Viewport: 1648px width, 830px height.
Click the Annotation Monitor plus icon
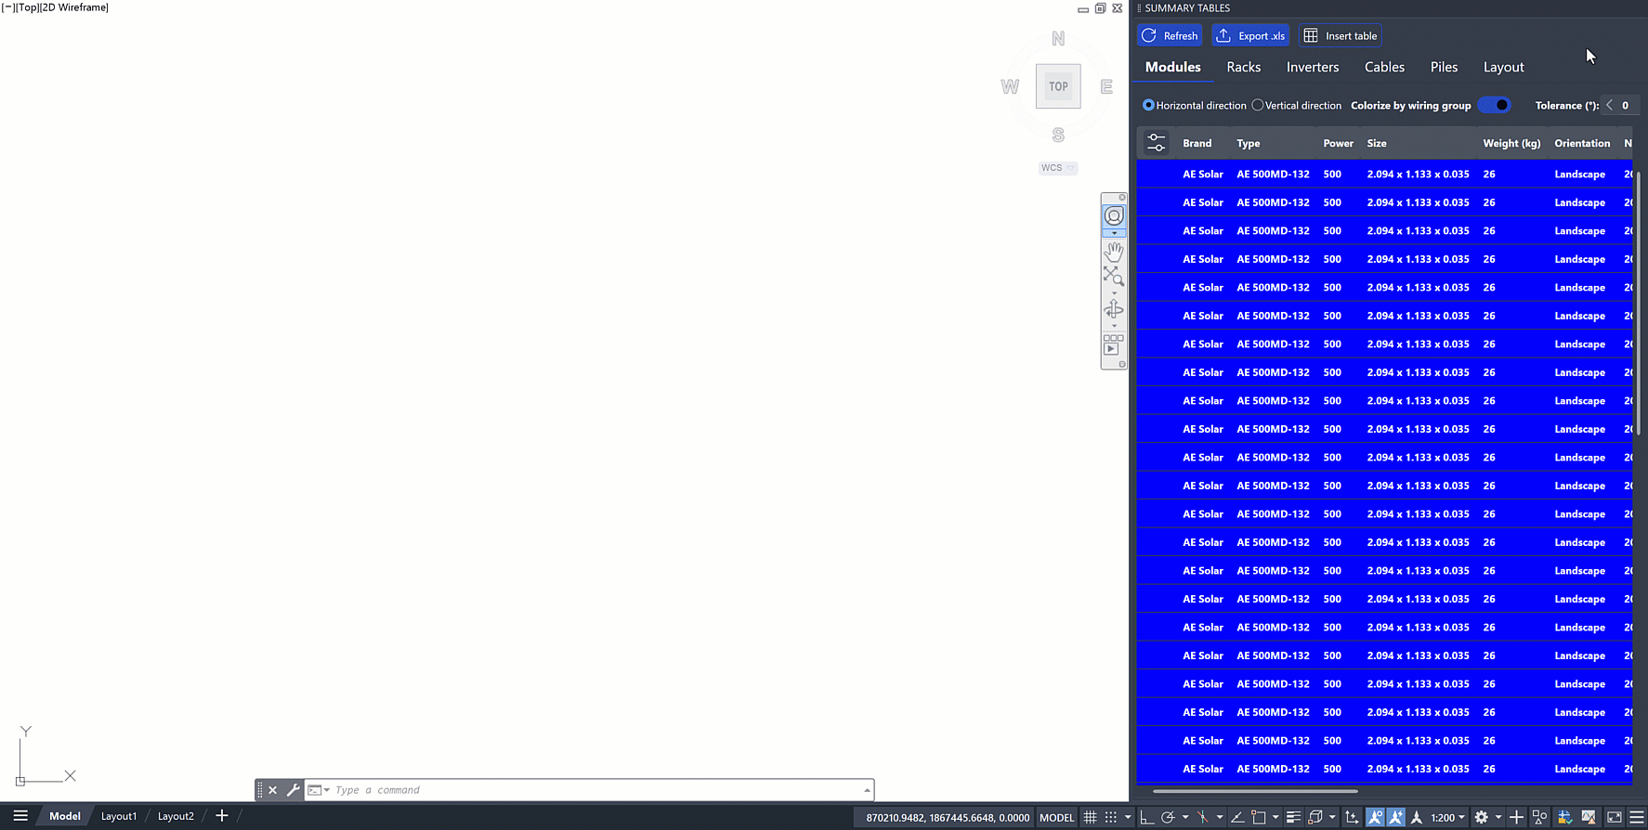[1516, 817]
